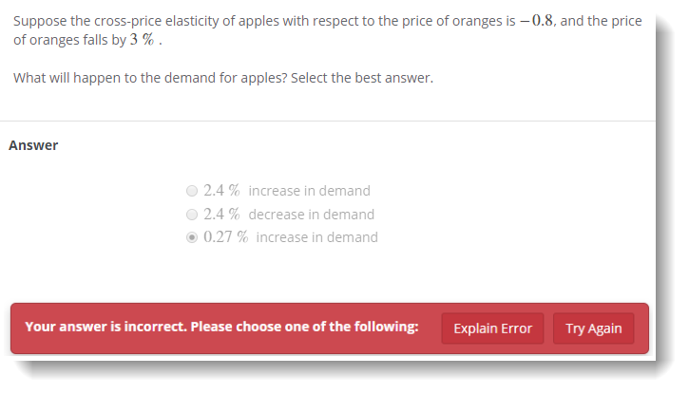Click the "decrease in demand" label text
The height and width of the screenshot is (394, 689).
pos(311,215)
